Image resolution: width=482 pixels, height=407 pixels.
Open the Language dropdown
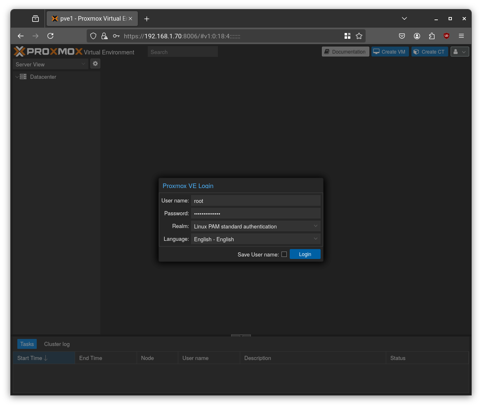point(315,239)
